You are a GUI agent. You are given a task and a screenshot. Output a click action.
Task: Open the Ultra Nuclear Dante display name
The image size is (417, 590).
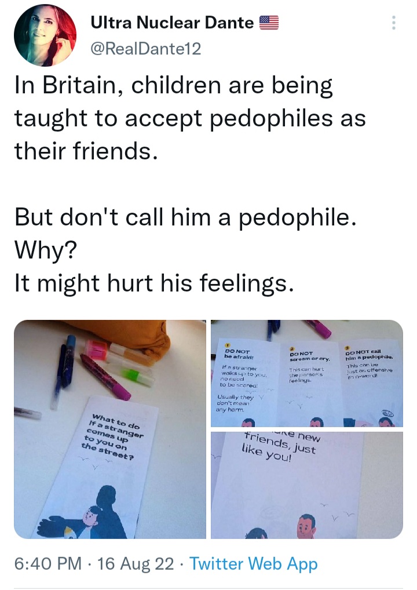click(172, 23)
